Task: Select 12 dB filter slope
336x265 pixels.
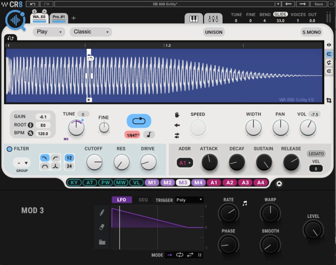Action: coord(69,158)
